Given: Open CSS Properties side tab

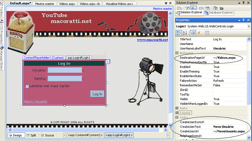Looking at the screenshot, I should [2, 32].
